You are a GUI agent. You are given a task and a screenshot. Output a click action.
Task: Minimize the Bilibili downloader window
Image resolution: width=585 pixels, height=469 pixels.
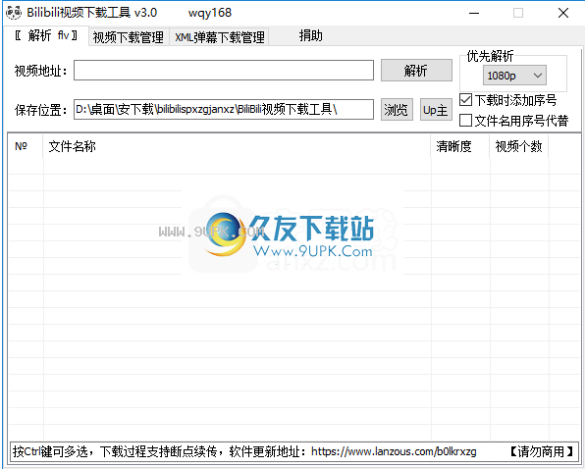point(474,14)
